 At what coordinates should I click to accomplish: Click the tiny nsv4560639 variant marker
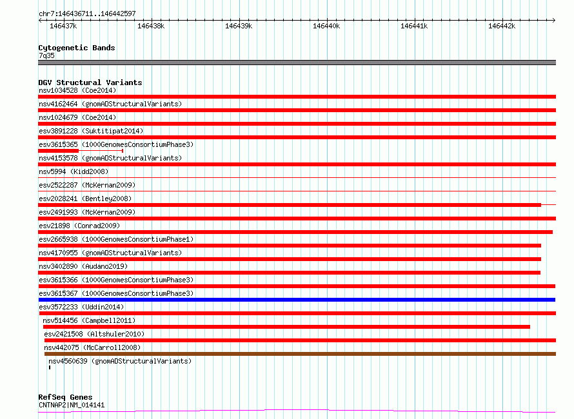pyautogui.click(x=50, y=367)
